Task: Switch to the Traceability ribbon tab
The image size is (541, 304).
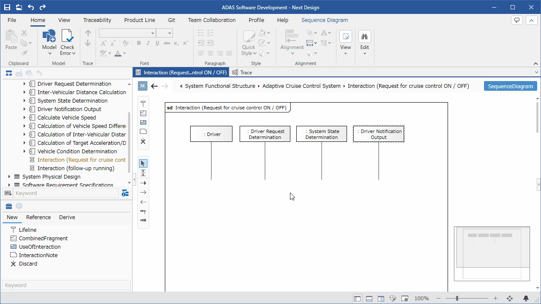Action: pos(97,20)
